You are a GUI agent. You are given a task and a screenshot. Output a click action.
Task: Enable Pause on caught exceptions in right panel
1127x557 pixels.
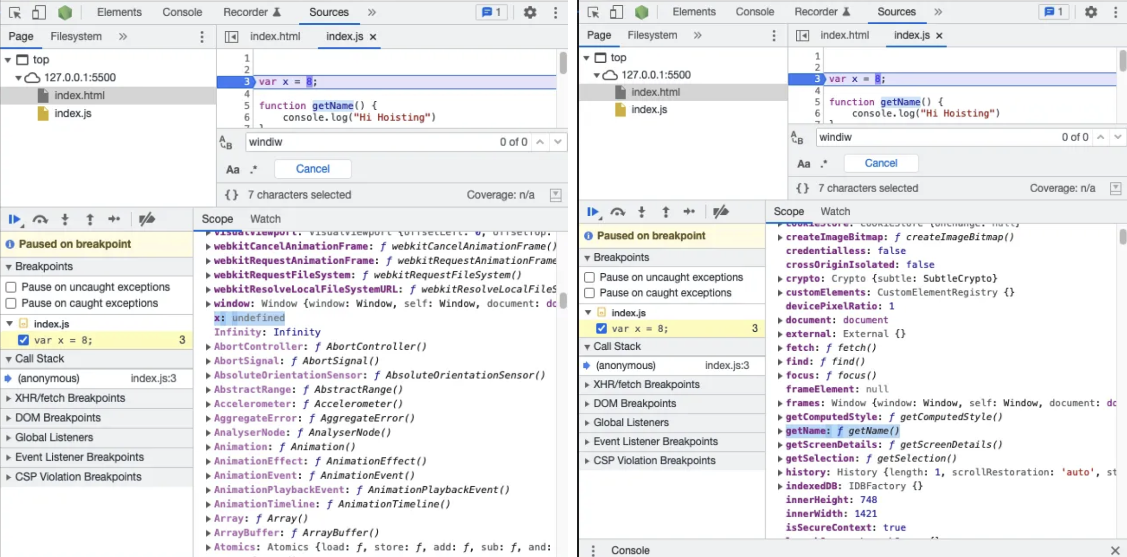(590, 293)
